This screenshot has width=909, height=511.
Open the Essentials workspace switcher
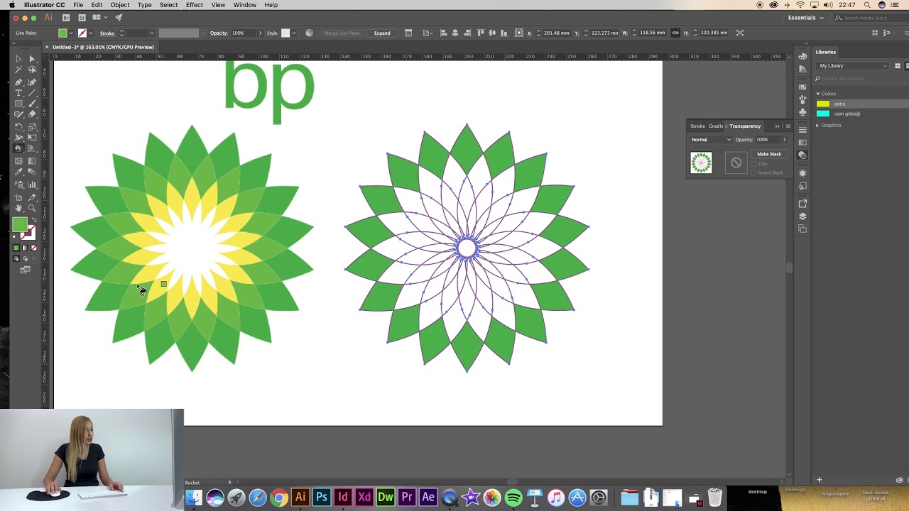806,18
